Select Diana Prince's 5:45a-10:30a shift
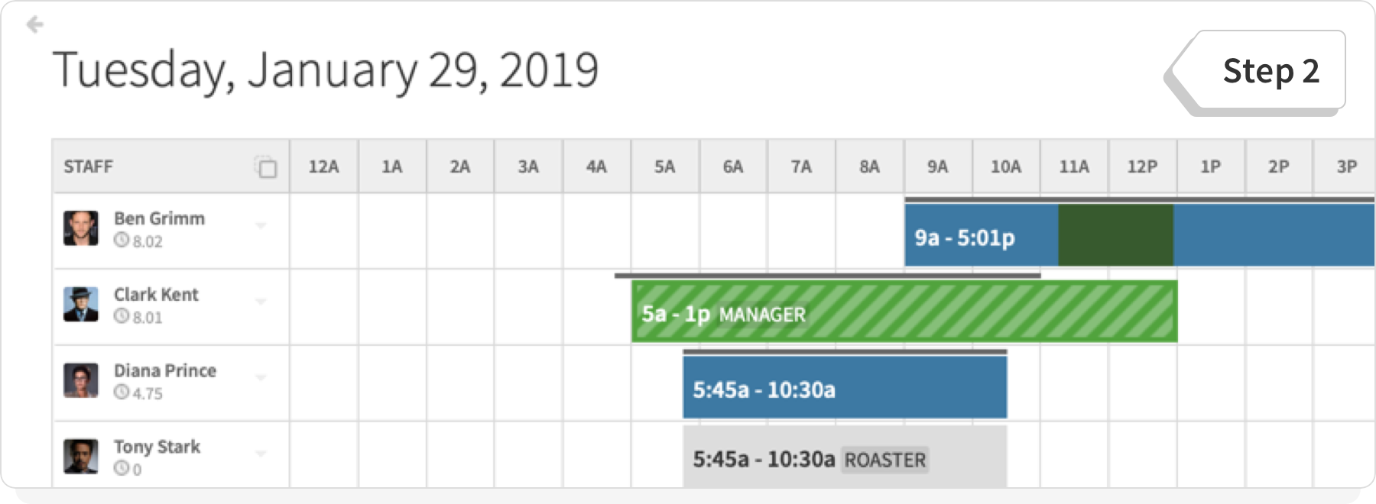 pos(844,389)
